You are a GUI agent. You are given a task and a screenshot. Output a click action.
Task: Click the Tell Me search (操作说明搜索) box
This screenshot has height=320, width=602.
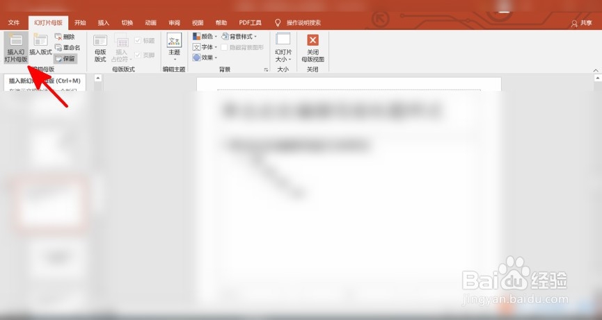[x=303, y=23]
